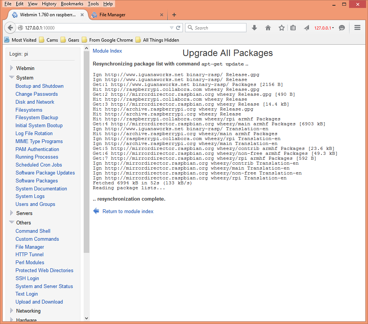Open SSH Login
The image size is (368, 324).
(27, 278)
